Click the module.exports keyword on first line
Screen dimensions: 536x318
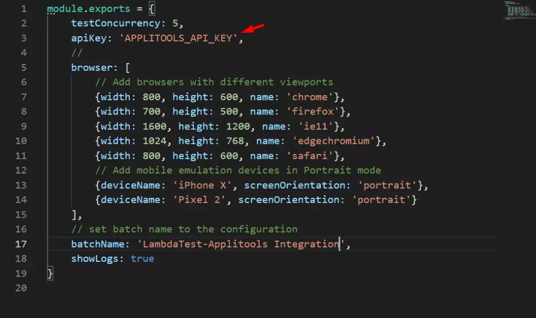click(82, 9)
